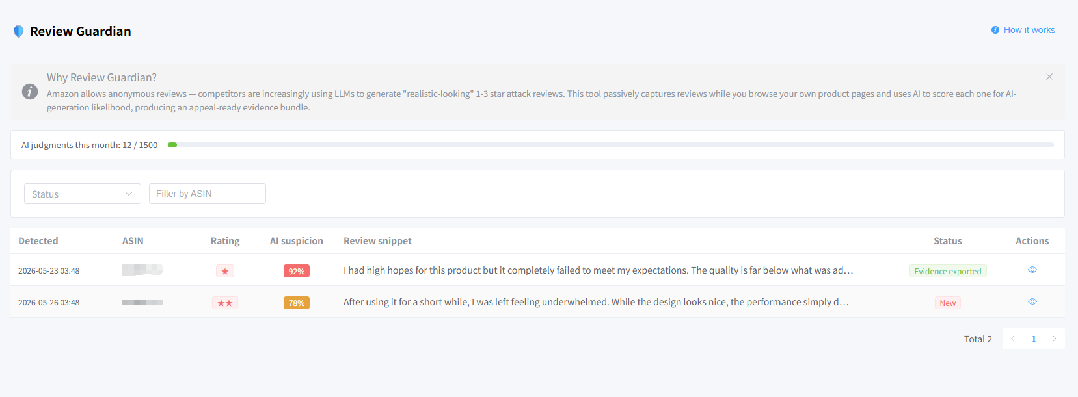This screenshot has height=397, width=1078.
Task: Go to the next results page
Action: 1055,339
